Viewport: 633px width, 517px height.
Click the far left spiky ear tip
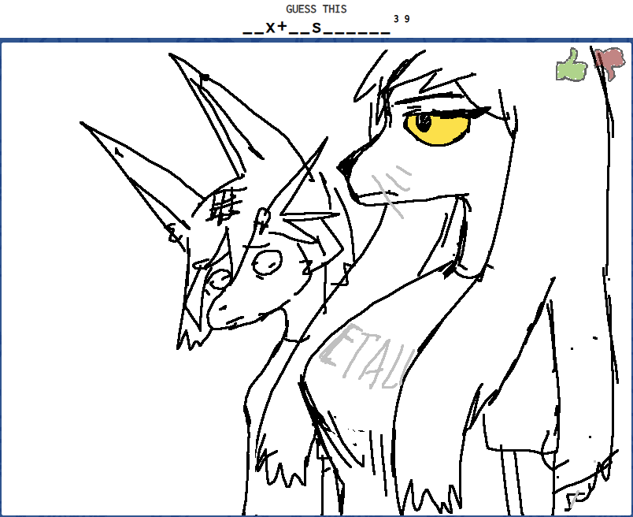(85, 125)
